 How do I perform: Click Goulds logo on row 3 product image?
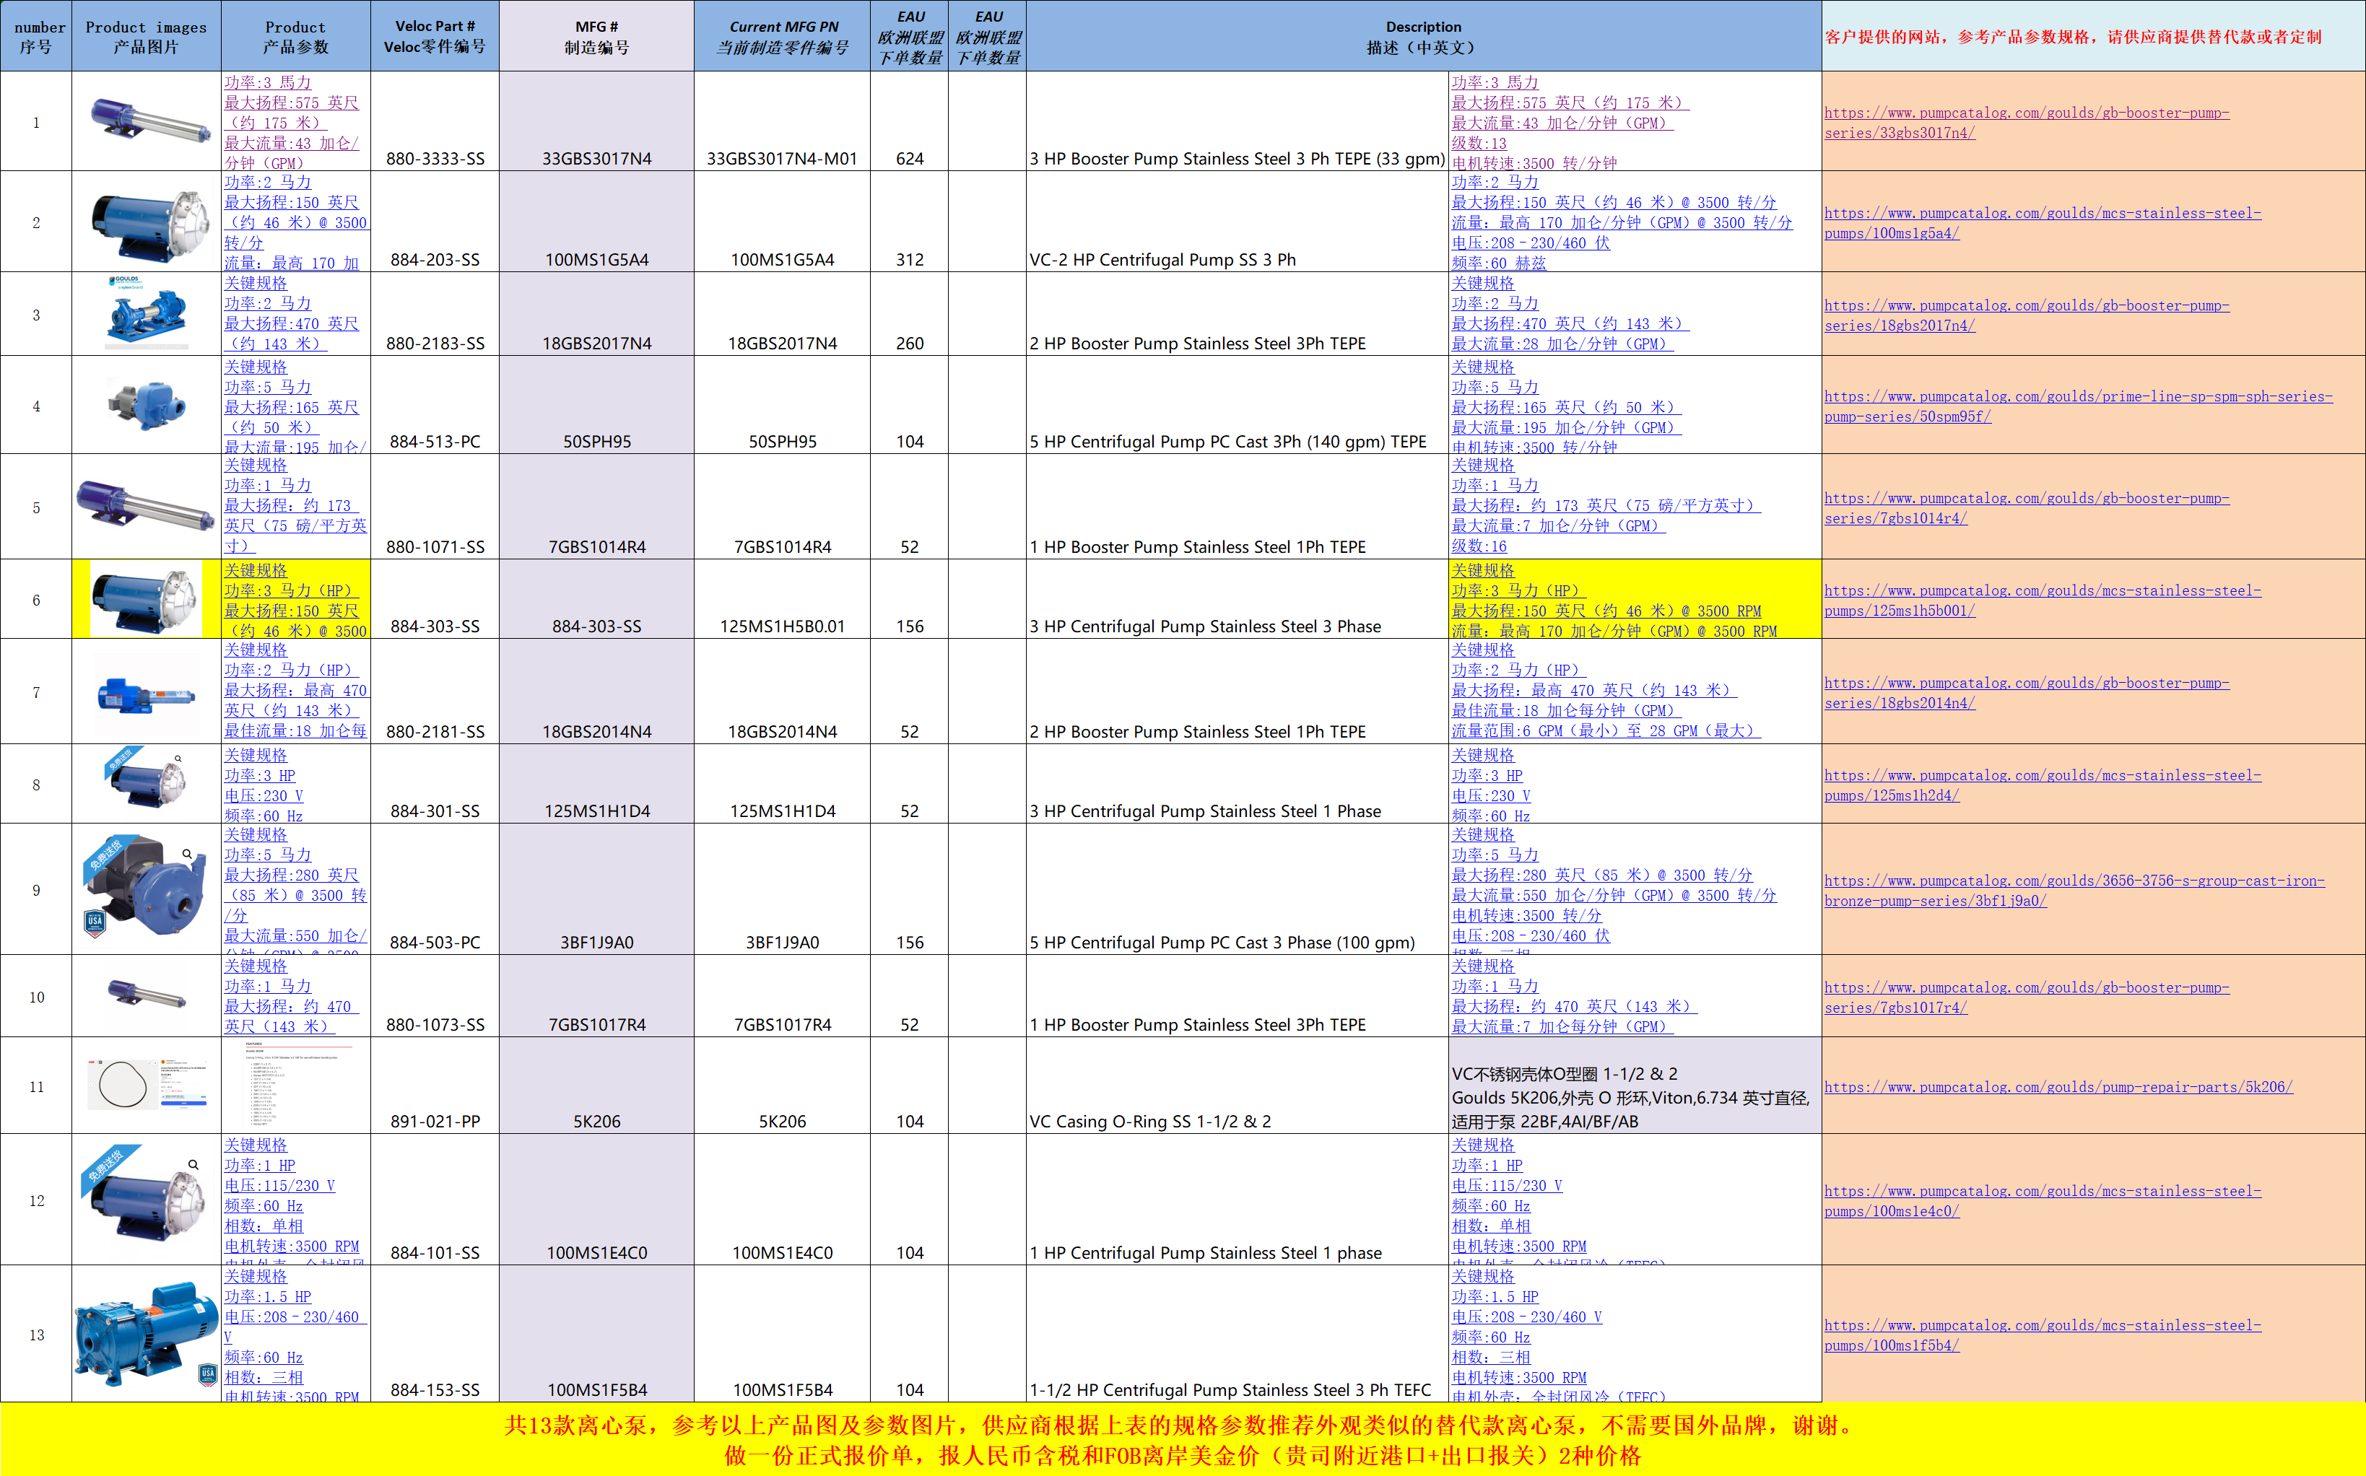click(127, 281)
